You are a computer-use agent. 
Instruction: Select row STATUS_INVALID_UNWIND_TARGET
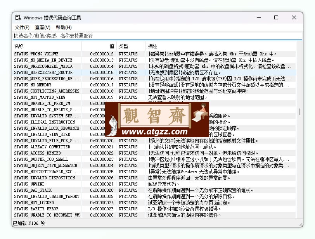click(154, 197)
